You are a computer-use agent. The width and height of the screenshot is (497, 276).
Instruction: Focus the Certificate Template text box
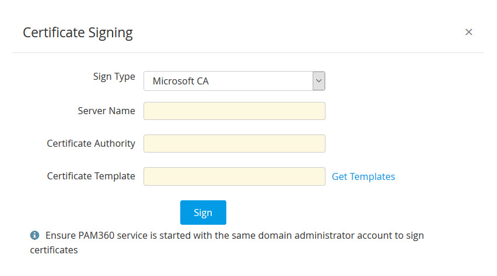click(x=234, y=176)
